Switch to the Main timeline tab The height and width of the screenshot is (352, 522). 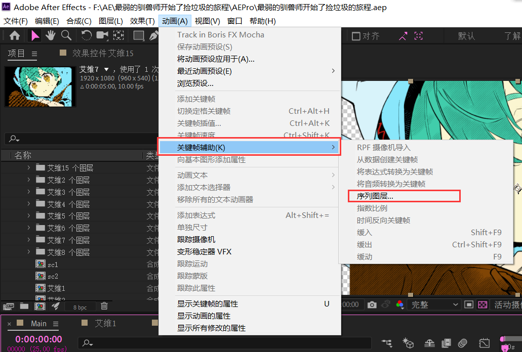click(38, 323)
